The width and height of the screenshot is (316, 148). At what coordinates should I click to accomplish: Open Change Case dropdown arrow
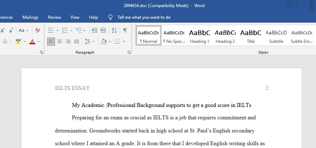pos(27,30)
